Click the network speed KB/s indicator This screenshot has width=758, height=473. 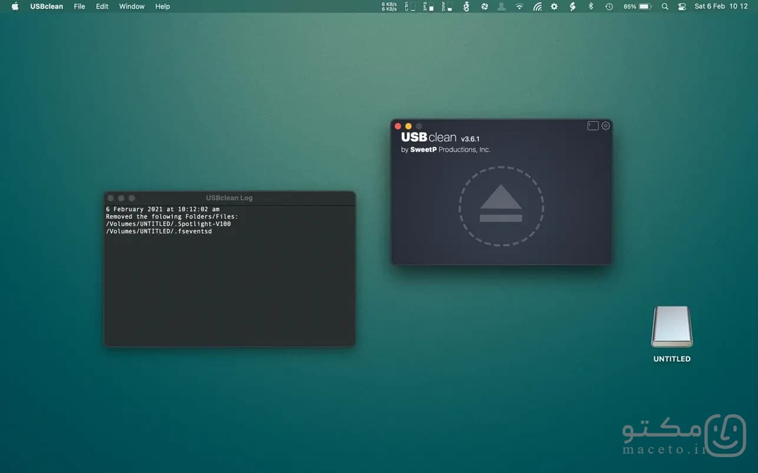coord(389,6)
